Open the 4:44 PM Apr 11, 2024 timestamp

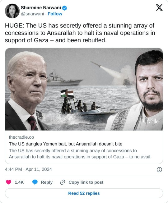click(x=28, y=169)
